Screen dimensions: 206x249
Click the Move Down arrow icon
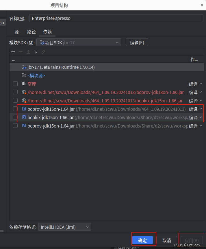click(x=36, y=52)
